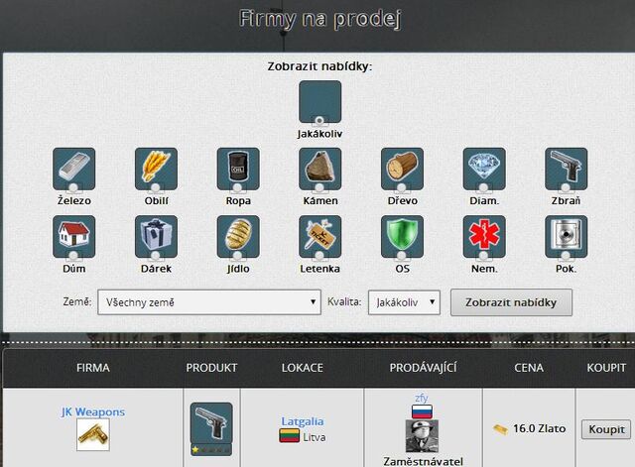Select the Diam. diamond icon
Image resolution: width=635 pixels, height=467 pixels.
(x=484, y=169)
